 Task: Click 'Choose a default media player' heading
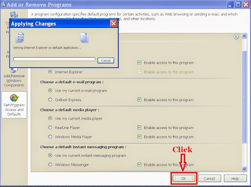[70, 110]
